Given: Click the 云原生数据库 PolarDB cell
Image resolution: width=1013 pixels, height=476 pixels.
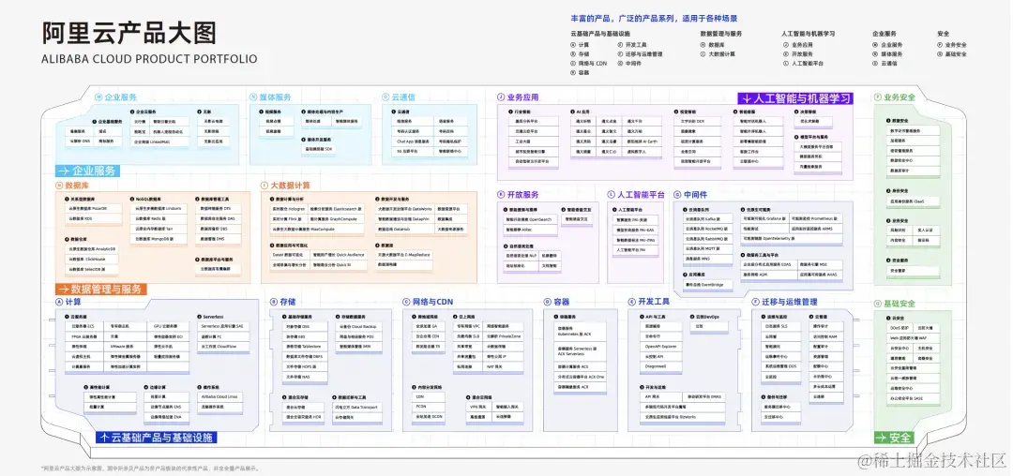Looking at the screenshot, I should 92,208.
